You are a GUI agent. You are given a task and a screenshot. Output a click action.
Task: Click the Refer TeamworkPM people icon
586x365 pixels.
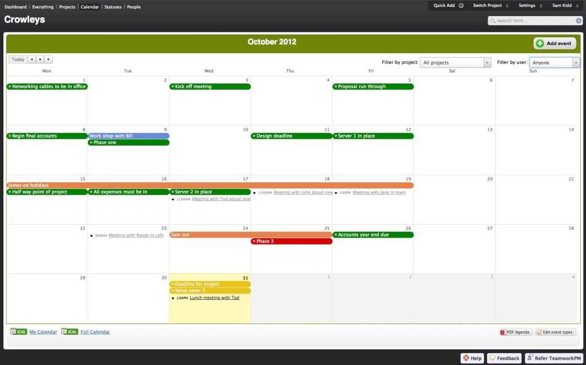point(529,358)
